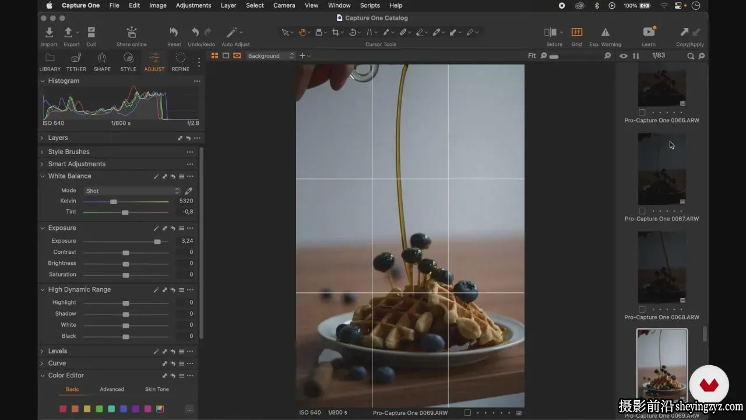Open the Learn panel icon
The height and width of the screenshot is (420, 746).
(x=649, y=32)
